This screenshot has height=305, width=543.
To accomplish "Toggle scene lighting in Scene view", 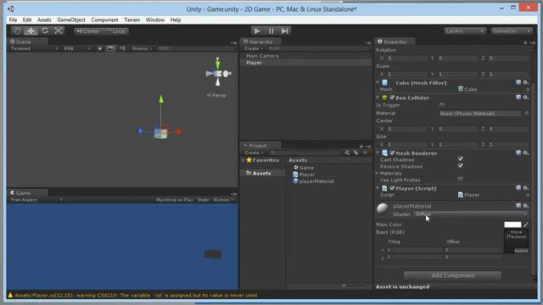I will [x=100, y=49].
